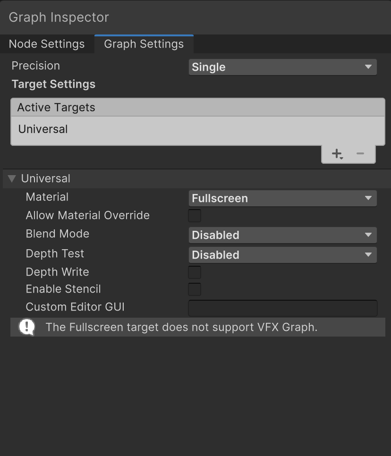This screenshot has height=456, width=391.
Task: Toggle the Depth Write checkbox
Action: pos(195,272)
